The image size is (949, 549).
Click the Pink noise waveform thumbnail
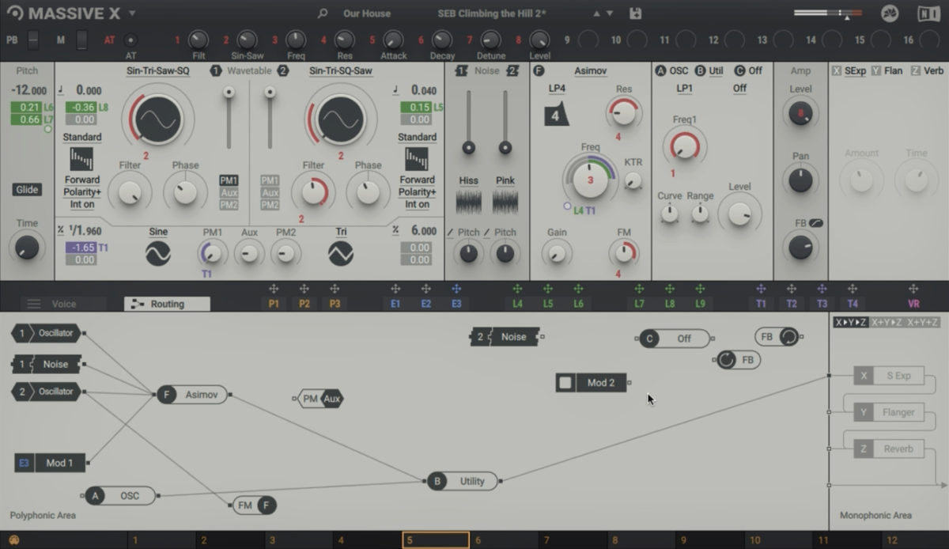click(505, 201)
